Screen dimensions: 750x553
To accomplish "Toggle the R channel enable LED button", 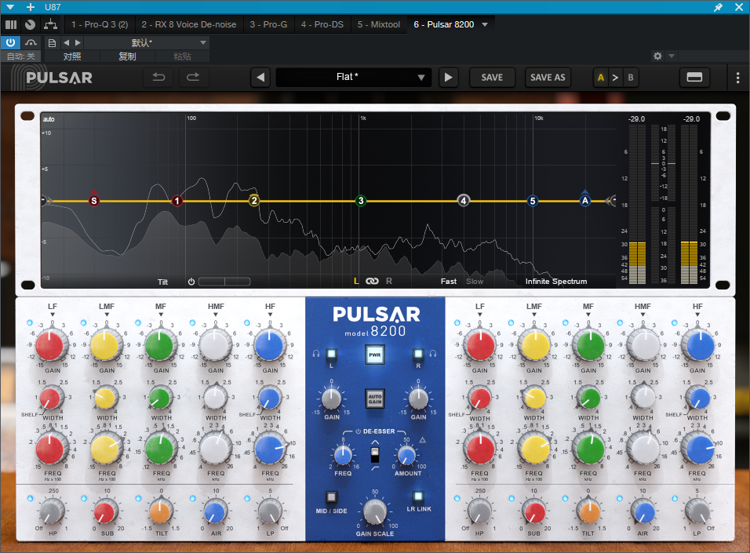I will click(x=418, y=354).
